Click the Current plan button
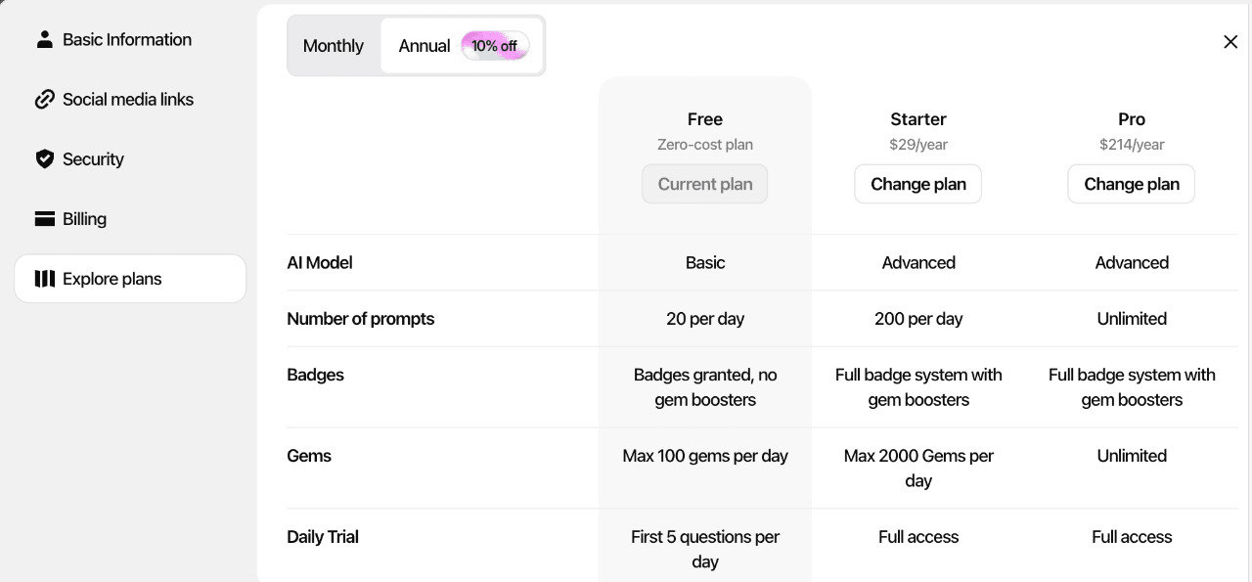The height and width of the screenshot is (582, 1252). click(704, 184)
